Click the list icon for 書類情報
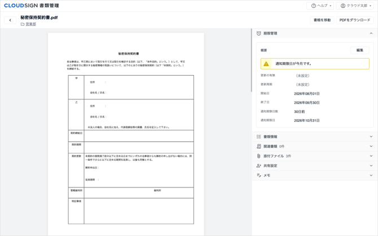Screen dimensions: 378x236 point(258,137)
